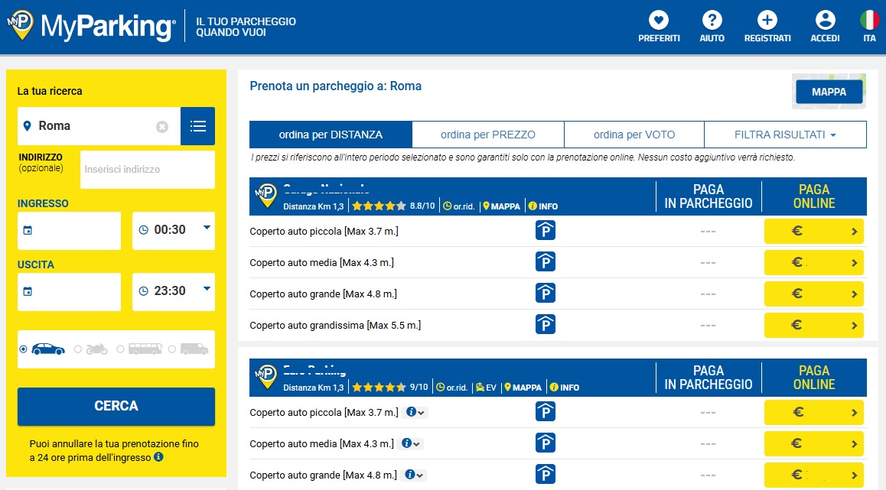Open the location list icon button
This screenshot has height=490, width=886.
pos(197,126)
